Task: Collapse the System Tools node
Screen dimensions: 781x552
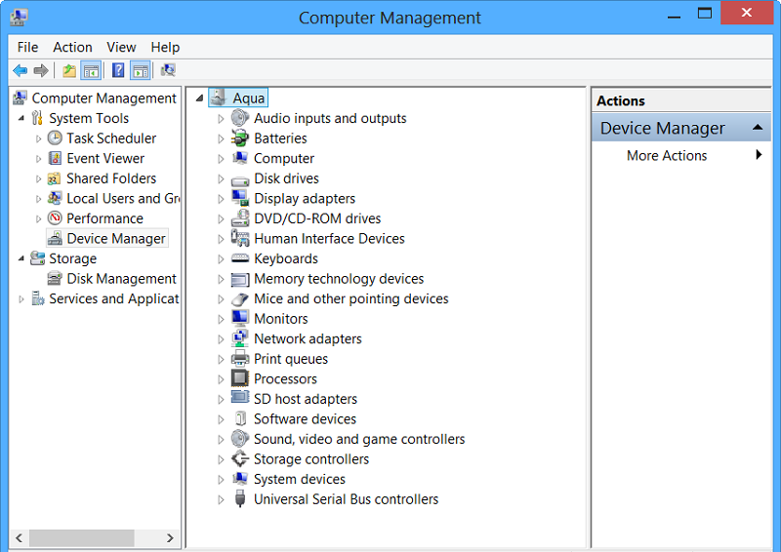Action: coord(21,118)
